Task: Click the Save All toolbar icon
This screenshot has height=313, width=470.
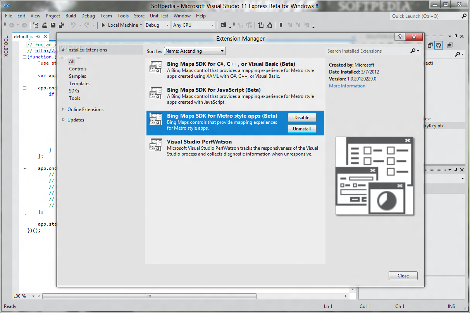Action: [x=61, y=25]
